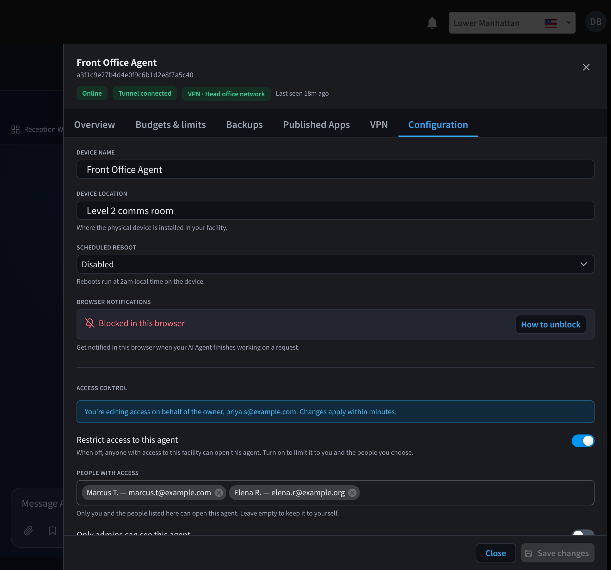Click the VPN · Head office network badge

point(226,94)
